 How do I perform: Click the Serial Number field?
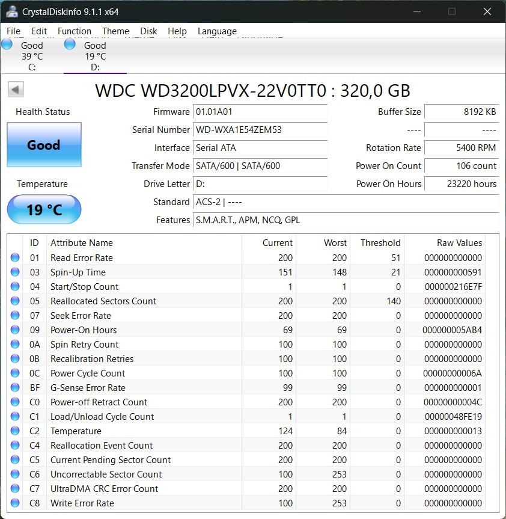tap(260, 130)
